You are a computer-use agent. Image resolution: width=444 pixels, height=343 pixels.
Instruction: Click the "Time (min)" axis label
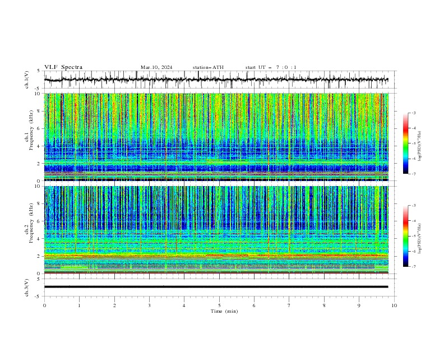[x=224, y=311]
